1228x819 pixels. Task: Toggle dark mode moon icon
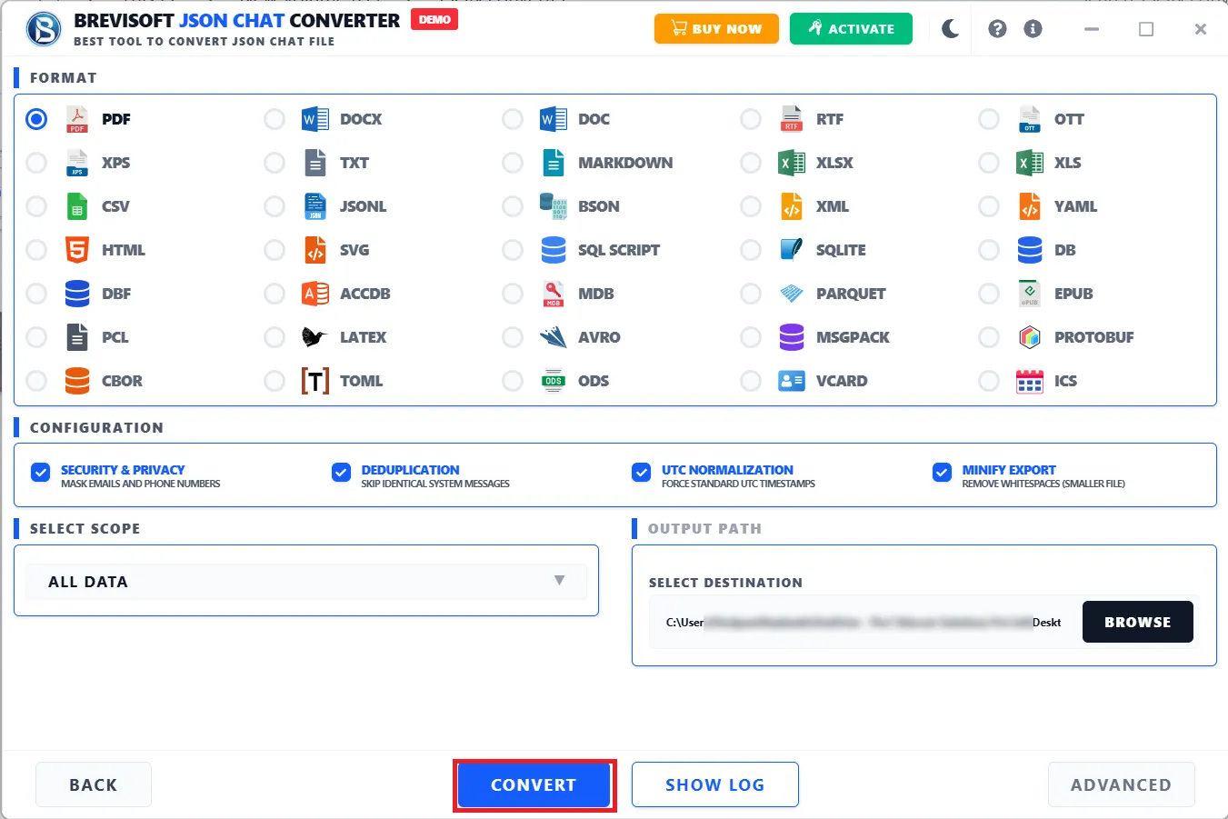(951, 29)
